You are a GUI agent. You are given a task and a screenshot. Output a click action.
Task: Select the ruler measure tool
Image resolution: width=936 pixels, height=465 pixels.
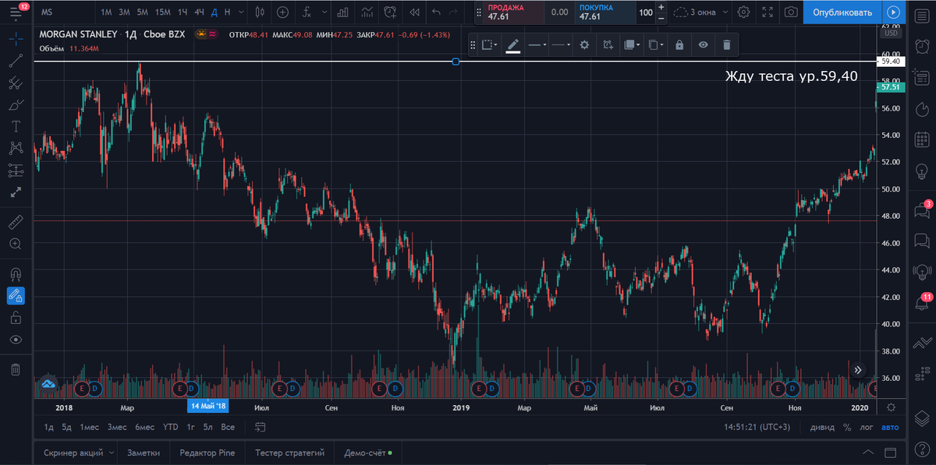pyautogui.click(x=16, y=222)
